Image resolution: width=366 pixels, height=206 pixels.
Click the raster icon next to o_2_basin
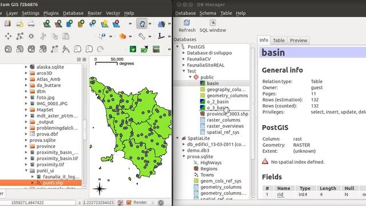(x=202, y=102)
